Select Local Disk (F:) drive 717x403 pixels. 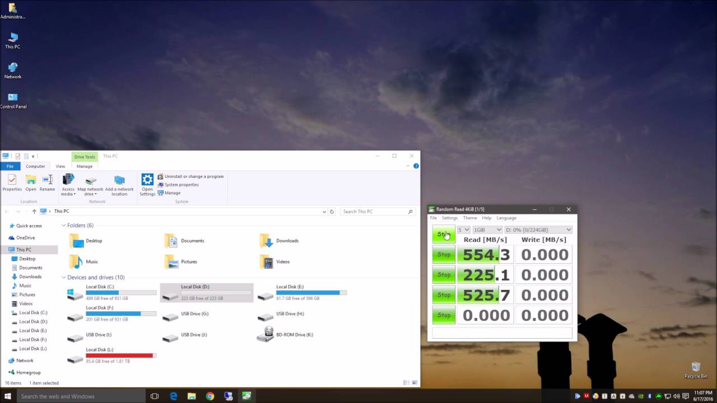[112, 313]
